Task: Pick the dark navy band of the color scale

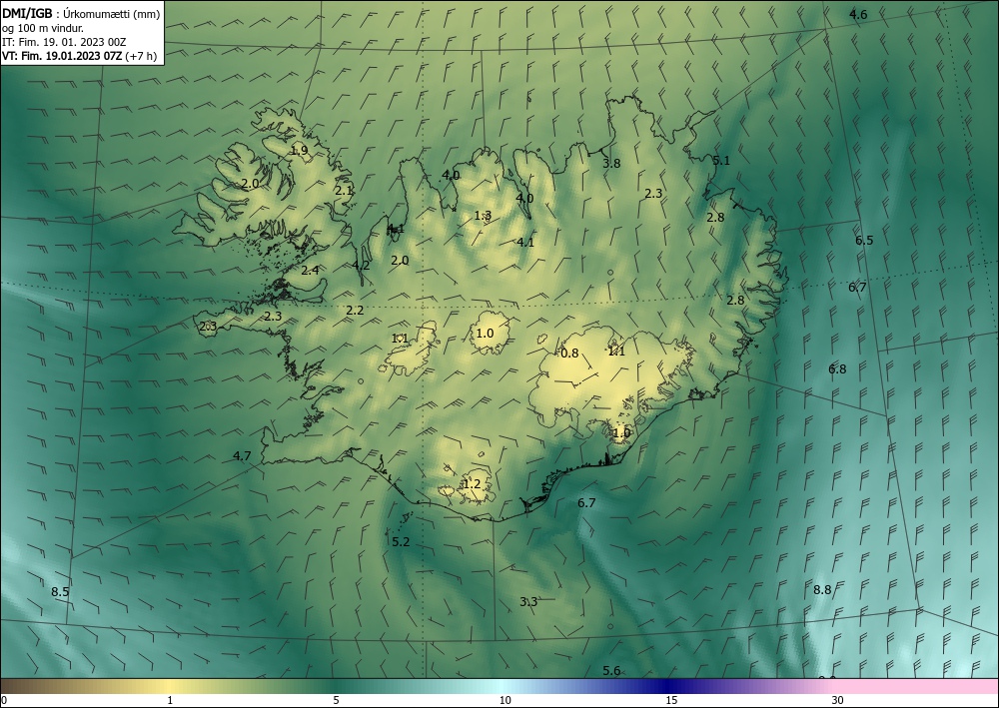Action: [665, 687]
